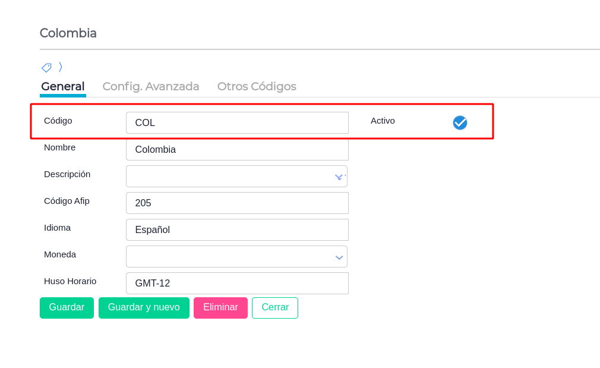Go to the Otros Códigos tab
Viewport: 600px width, 368px height.
click(257, 86)
